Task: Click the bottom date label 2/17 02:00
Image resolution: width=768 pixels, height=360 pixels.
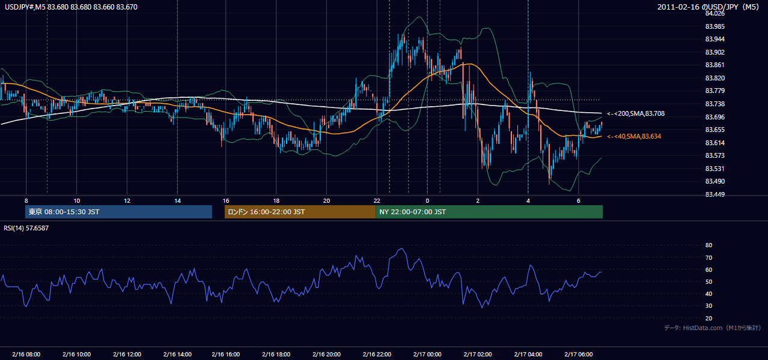Action: coord(478,355)
